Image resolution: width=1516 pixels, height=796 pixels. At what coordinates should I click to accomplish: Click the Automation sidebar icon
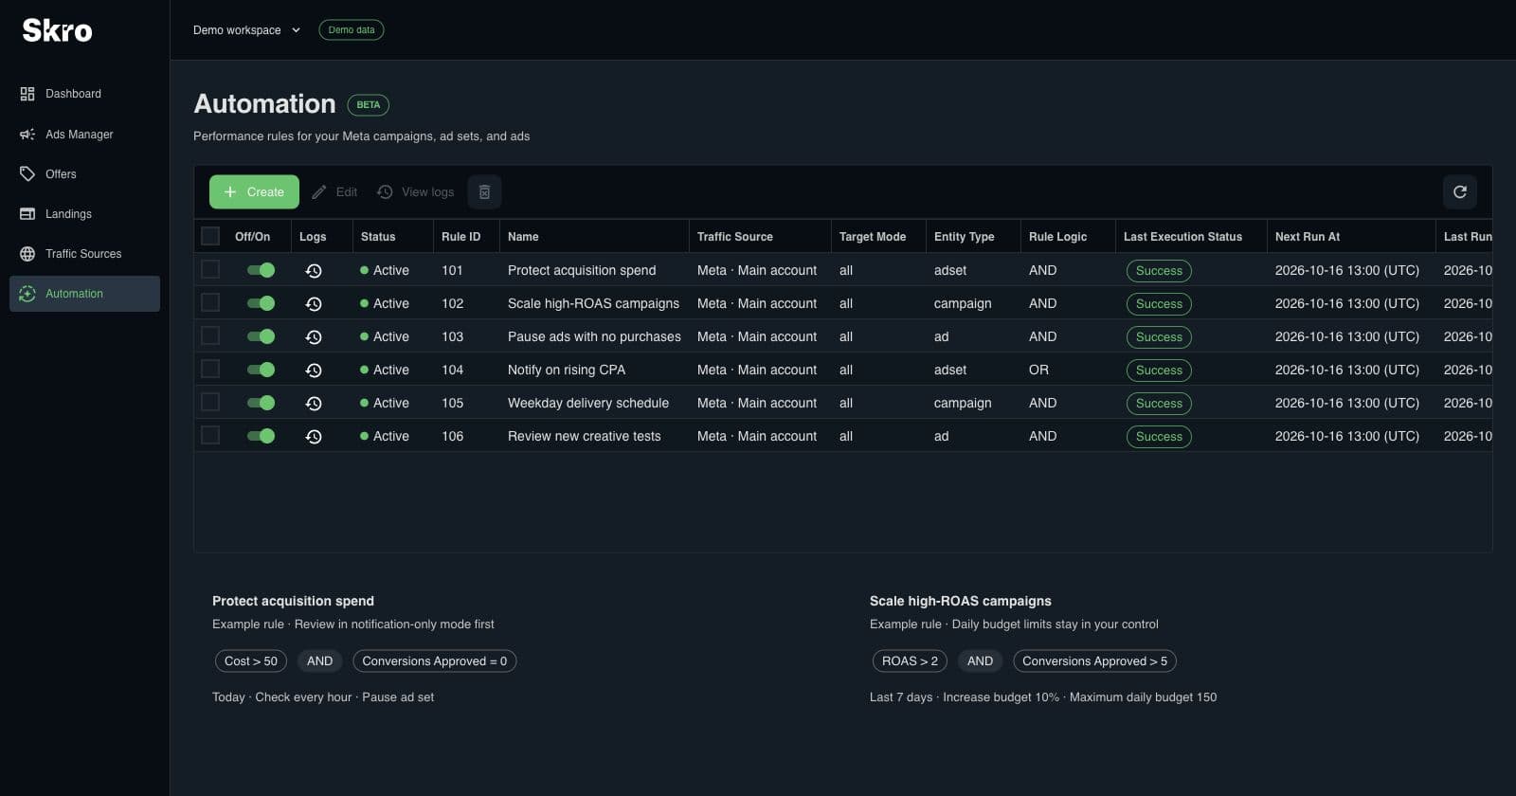27,294
